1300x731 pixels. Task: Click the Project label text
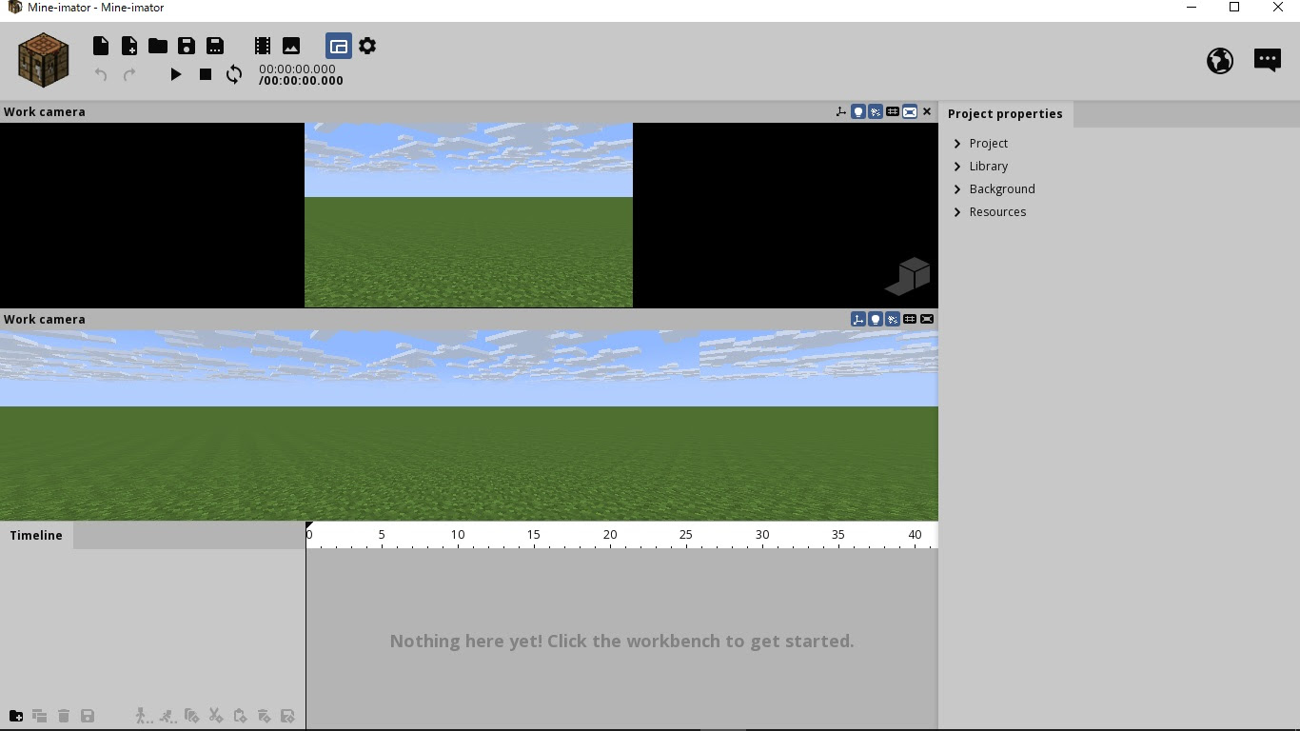pos(989,144)
